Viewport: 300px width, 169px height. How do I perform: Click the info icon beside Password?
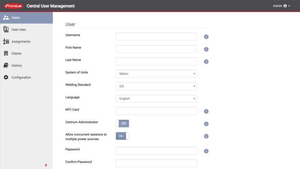206,151
